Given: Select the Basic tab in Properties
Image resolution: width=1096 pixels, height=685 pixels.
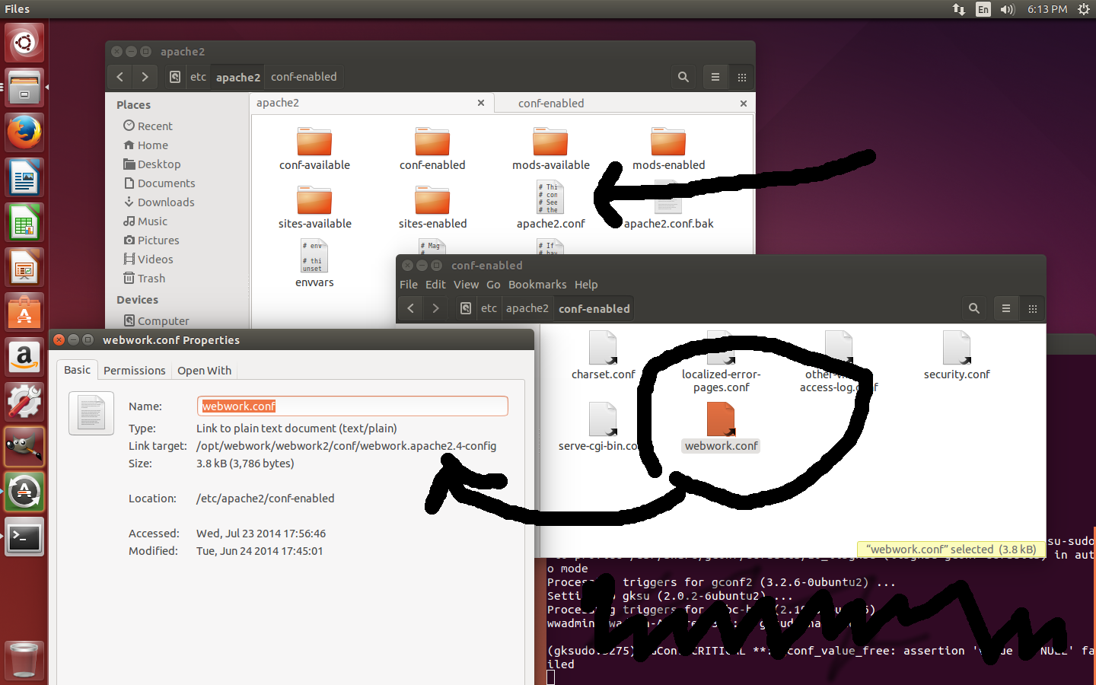Looking at the screenshot, I should (77, 369).
